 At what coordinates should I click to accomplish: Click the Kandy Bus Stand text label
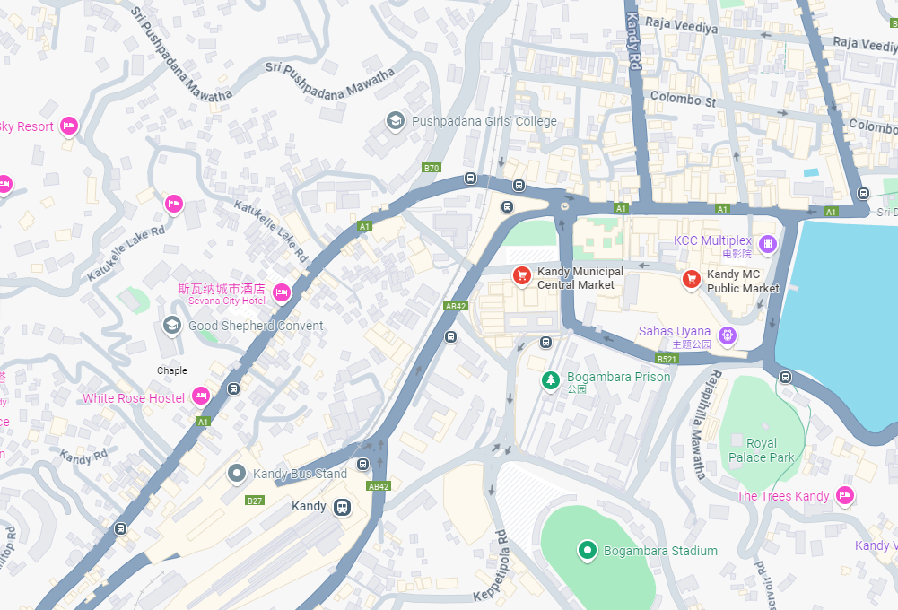point(301,474)
